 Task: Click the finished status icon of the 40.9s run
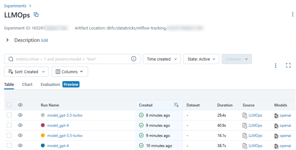(141, 125)
